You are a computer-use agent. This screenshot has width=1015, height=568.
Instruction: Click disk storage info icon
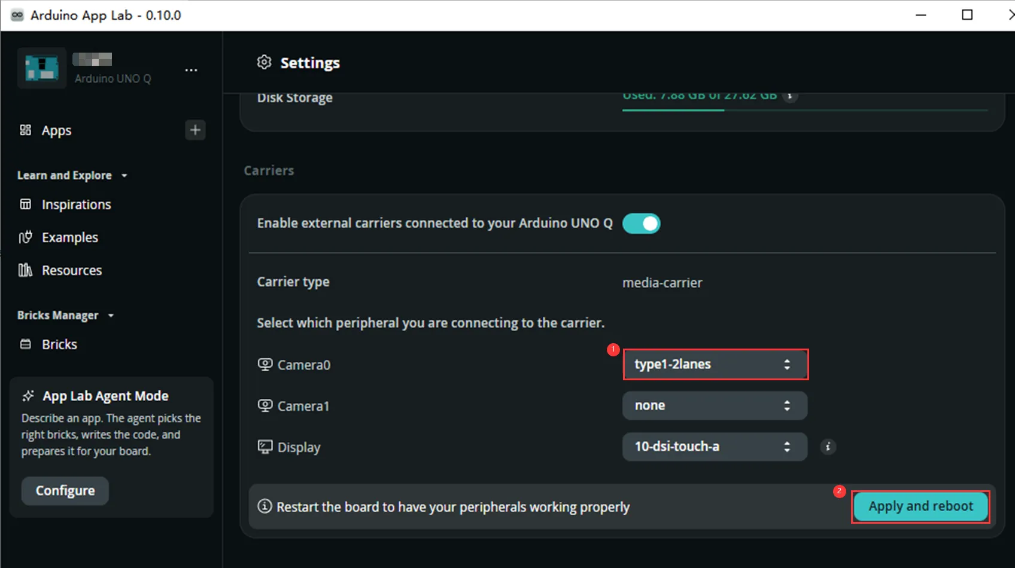[x=791, y=96]
